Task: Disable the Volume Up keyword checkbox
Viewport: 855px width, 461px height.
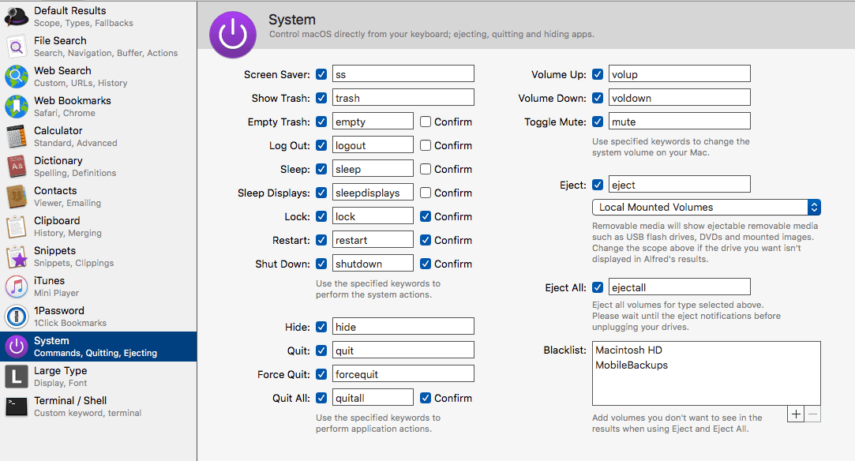Action: (598, 74)
